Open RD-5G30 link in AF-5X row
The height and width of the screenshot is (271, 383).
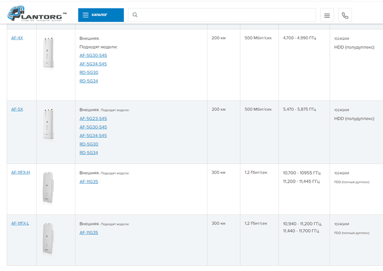tap(89, 144)
